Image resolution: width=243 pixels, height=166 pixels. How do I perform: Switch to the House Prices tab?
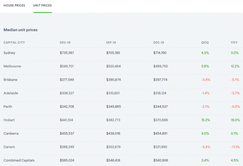click(14, 6)
